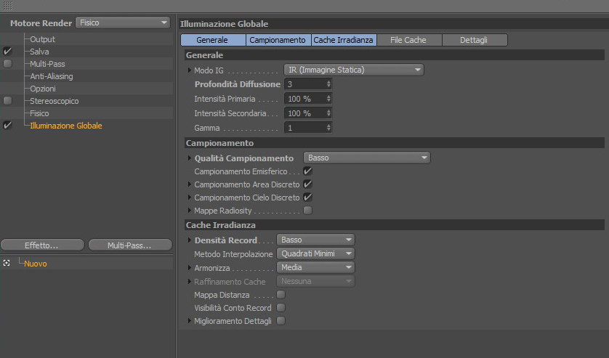Image resolution: width=609 pixels, height=358 pixels.
Task: Toggle the Campionamento Emisferico checkbox
Action: pyautogui.click(x=308, y=171)
